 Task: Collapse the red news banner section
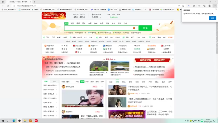click(x=172, y=58)
